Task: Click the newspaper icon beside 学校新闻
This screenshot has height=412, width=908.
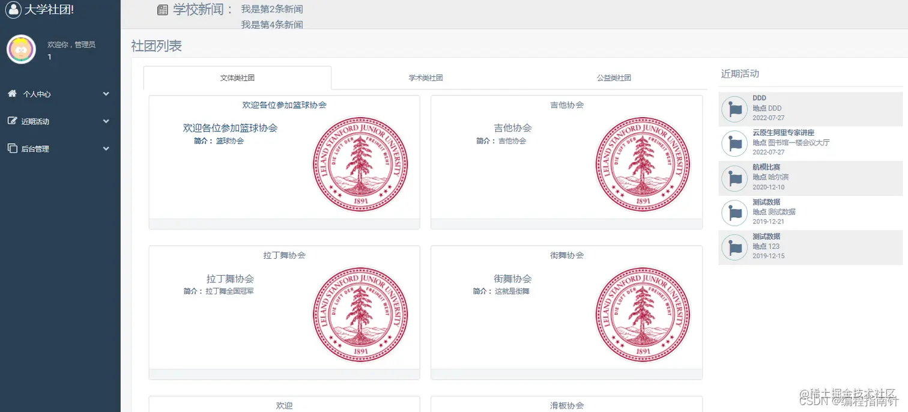Action: point(162,10)
